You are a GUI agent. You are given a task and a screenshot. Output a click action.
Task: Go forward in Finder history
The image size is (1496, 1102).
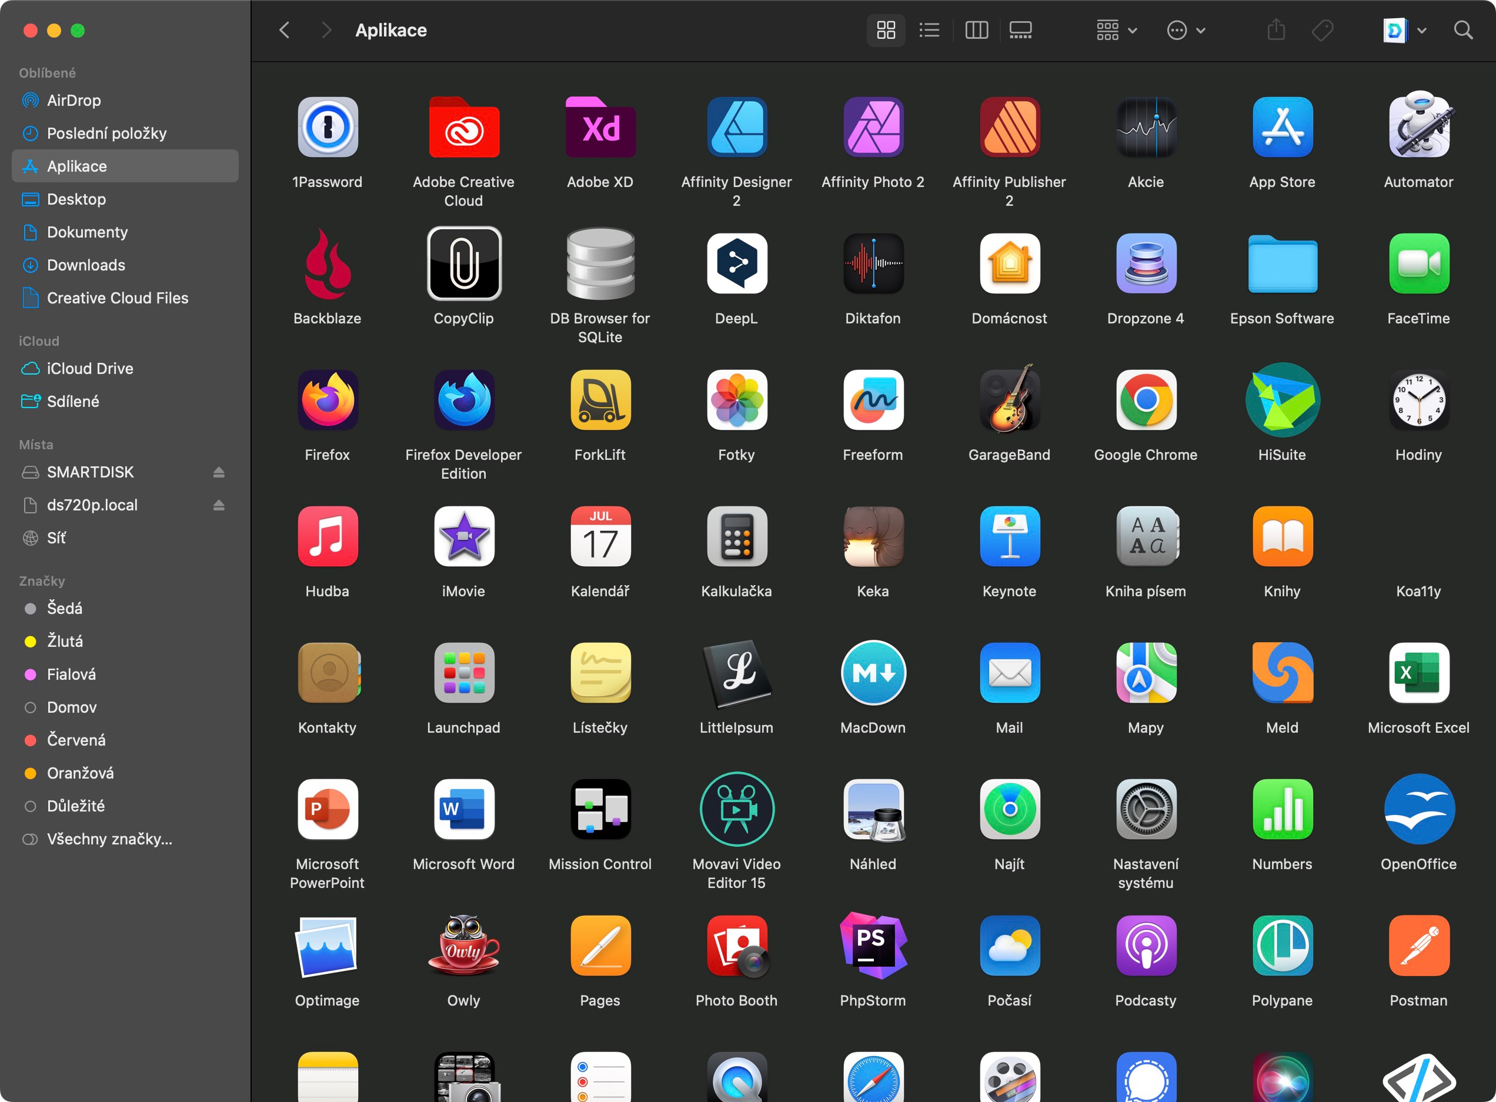click(326, 30)
